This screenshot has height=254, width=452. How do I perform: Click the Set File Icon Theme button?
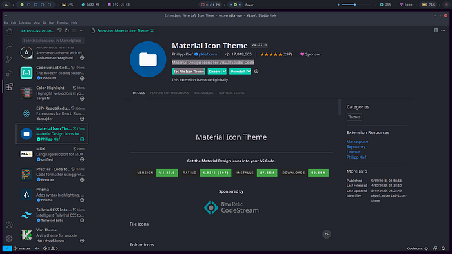pos(189,72)
